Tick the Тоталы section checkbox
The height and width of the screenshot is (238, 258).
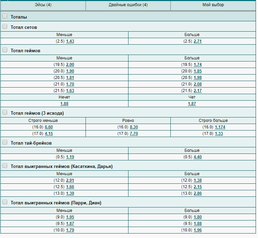click(5, 16)
